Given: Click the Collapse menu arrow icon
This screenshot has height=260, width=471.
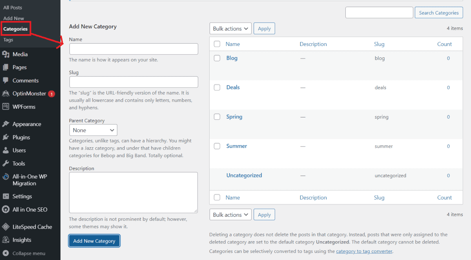Looking at the screenshot, I should [x=5, y=253].
